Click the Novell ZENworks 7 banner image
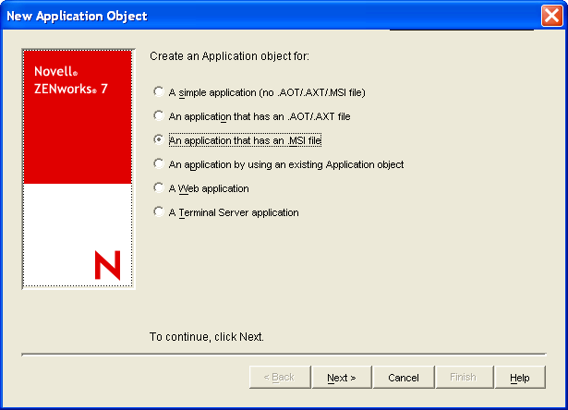The image size is (568, 410). click(x=79, y=169)
